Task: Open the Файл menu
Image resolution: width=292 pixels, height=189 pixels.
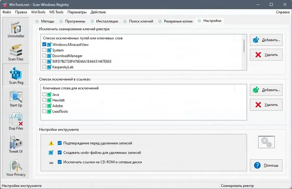Action: coord(7,12)
